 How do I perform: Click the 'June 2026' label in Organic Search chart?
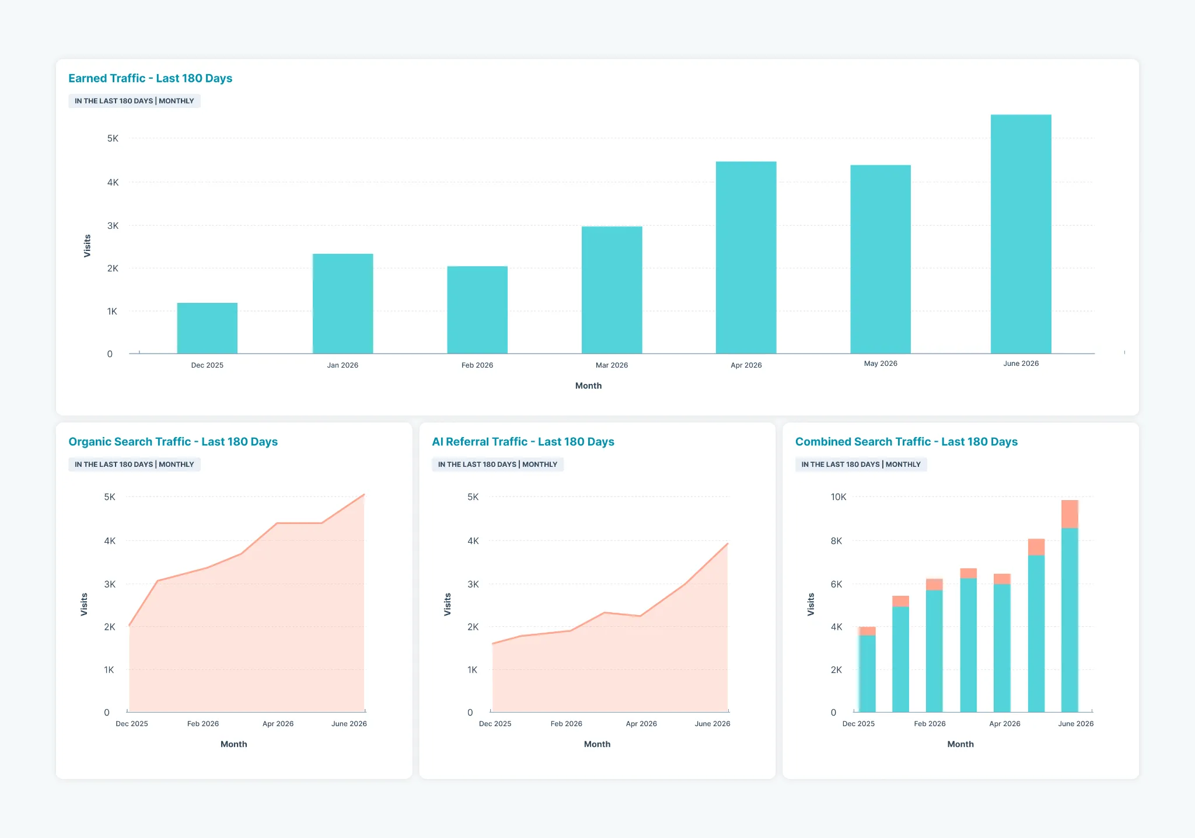[x=349, y=724]
